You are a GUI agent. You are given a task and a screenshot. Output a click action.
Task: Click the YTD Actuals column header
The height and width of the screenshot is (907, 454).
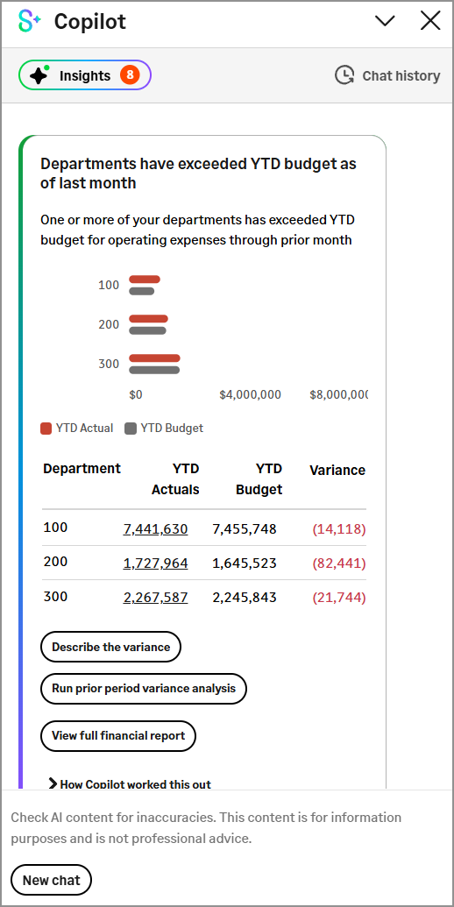click(x=175, y=479)
